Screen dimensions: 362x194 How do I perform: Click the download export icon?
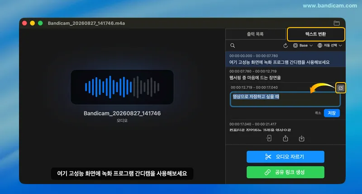pos(301,139)
